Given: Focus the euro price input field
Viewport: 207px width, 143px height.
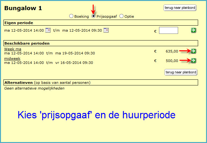Looking at the screenshot, I should click(x=168, y=31).
